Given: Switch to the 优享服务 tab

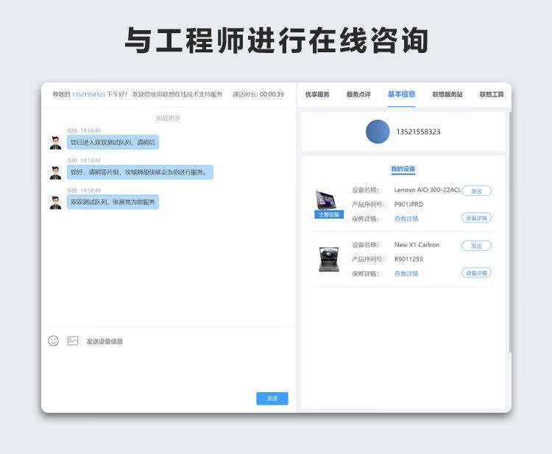Looking at the screenshot, I should click(317, 94).
